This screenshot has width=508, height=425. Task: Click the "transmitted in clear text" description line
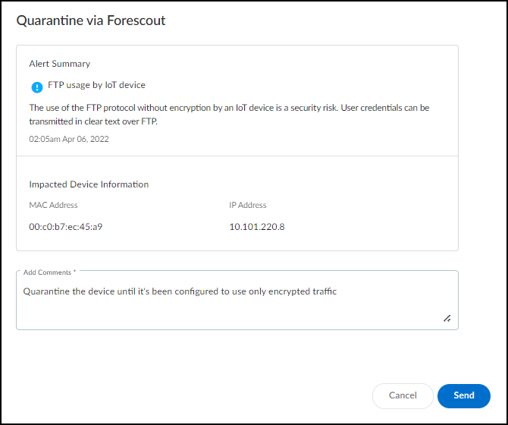click(93, 121)
